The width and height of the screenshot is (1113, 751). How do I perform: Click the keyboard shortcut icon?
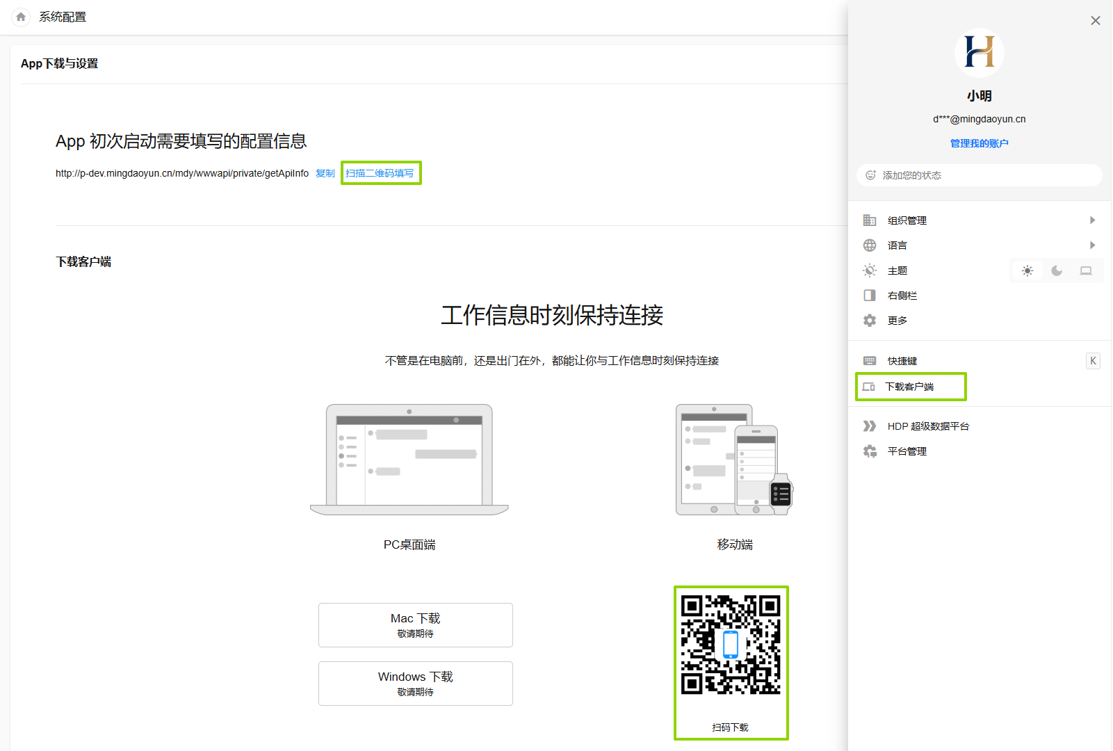pyautogui.click(x=870, y=361)
